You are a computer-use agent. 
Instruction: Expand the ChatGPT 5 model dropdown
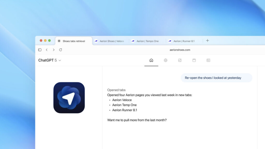(50, 60)
